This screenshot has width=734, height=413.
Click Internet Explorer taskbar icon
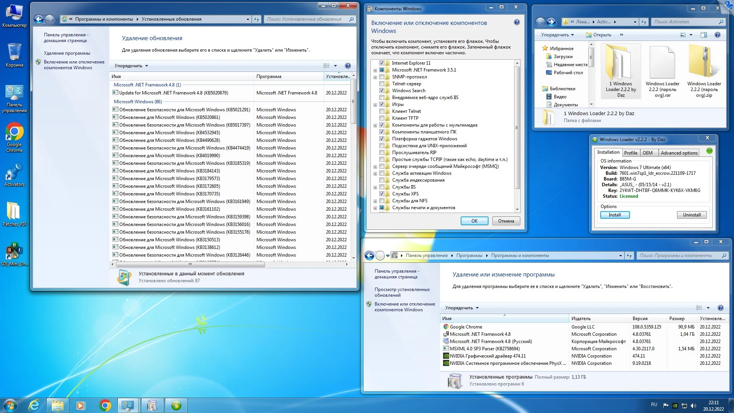pyautogui.click(x=34, y=405)
